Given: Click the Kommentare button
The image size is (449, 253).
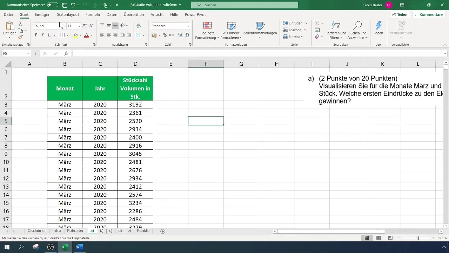Looking at the screenshot, I should coord(429,15).
